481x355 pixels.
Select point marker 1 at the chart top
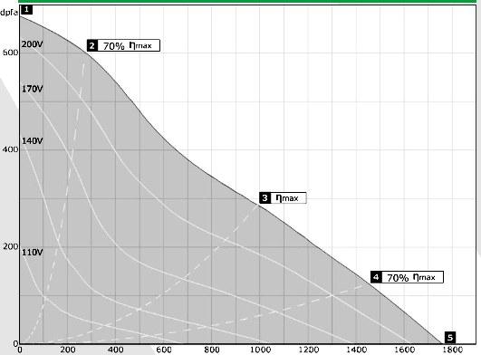[27, 9]
